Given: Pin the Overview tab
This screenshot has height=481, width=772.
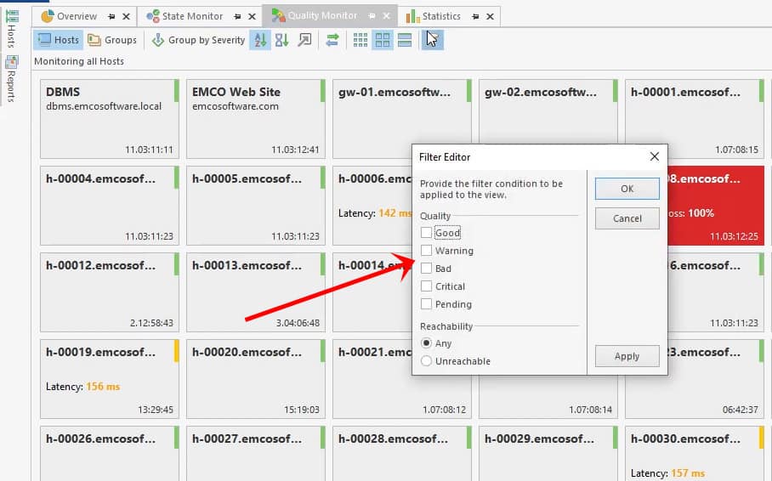Looking at the screenshot, I should click(x=111, y=17).
